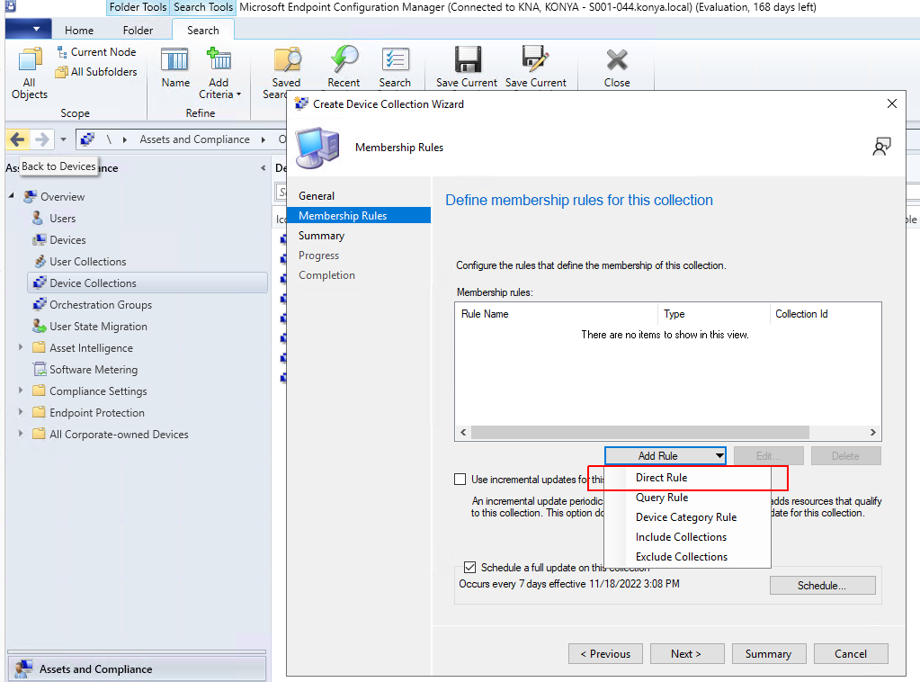
Task: Collapse the navigation pane with the arrow
Action: pos(263,168)
